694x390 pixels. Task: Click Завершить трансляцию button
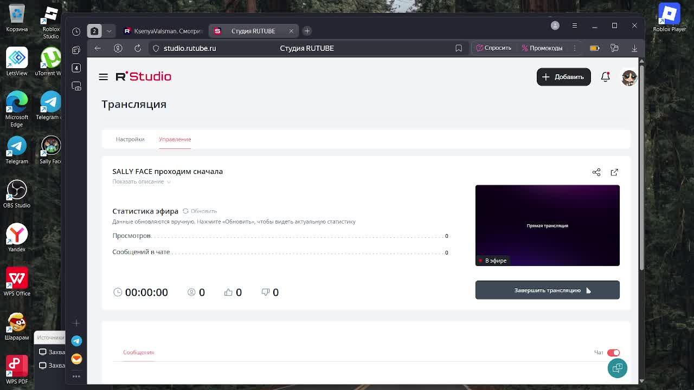(548, 290)
